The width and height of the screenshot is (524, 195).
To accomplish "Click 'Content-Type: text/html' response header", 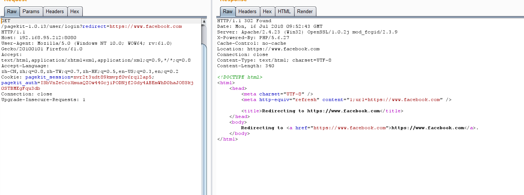I will pyautogui.click(x=274, y=60).
